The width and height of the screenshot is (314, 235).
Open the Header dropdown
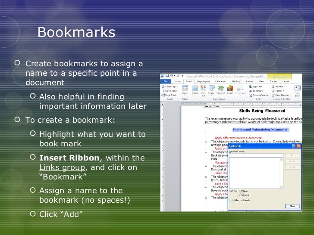pyautogui.click(x=278, y=87)
